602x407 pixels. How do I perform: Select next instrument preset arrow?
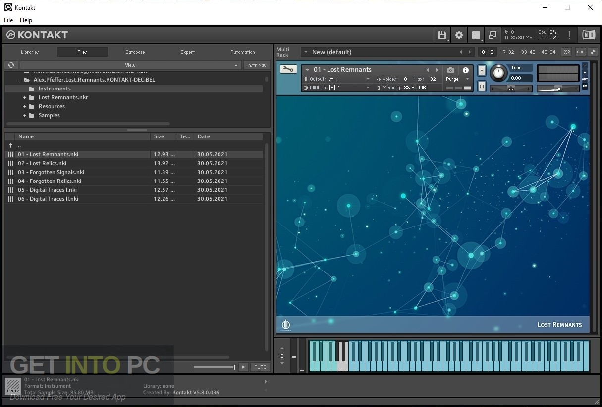pos(437,70)
